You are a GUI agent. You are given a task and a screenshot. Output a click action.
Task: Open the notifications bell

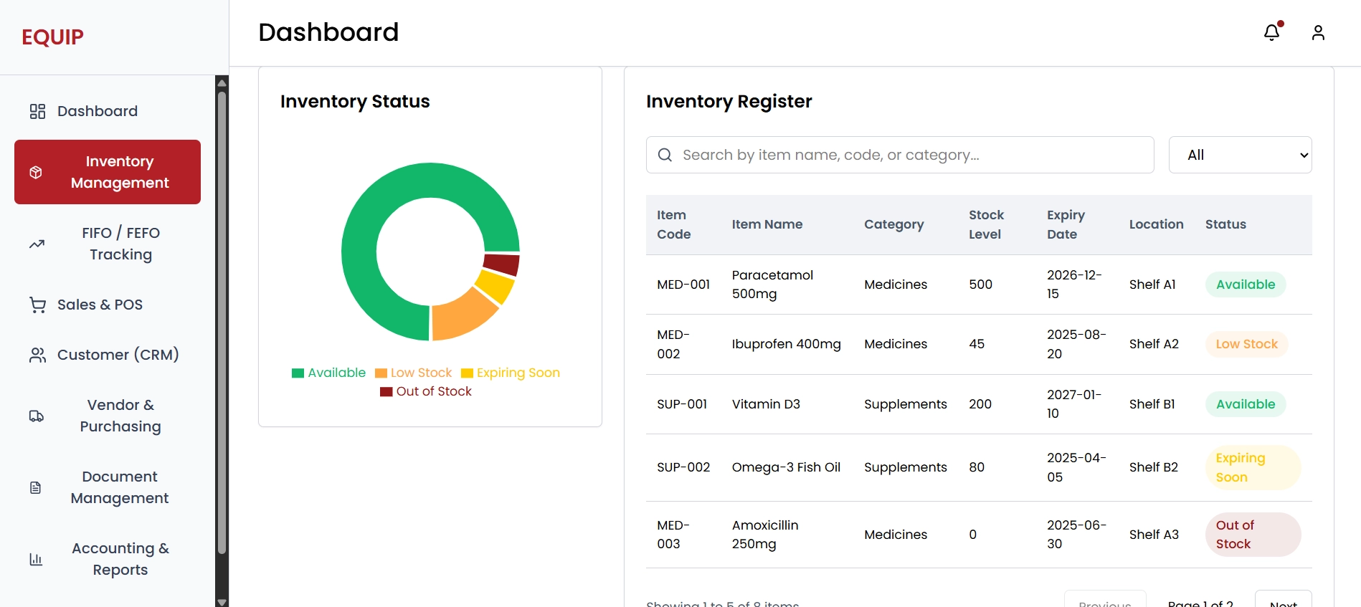[x=1271, y=32]
